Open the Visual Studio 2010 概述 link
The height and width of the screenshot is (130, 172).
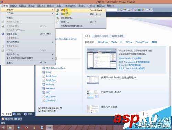pyautogui.click(x=130, y=58)
